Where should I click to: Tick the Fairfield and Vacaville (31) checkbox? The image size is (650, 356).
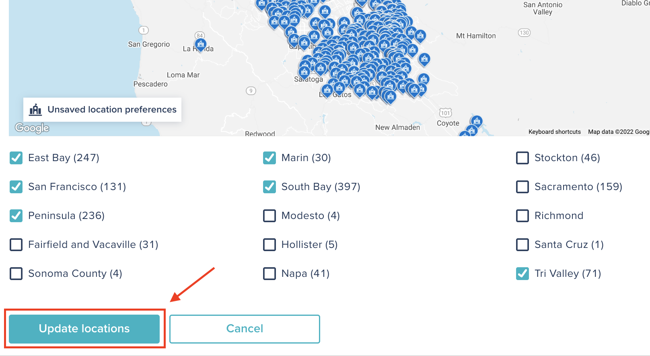pos(16,245)
